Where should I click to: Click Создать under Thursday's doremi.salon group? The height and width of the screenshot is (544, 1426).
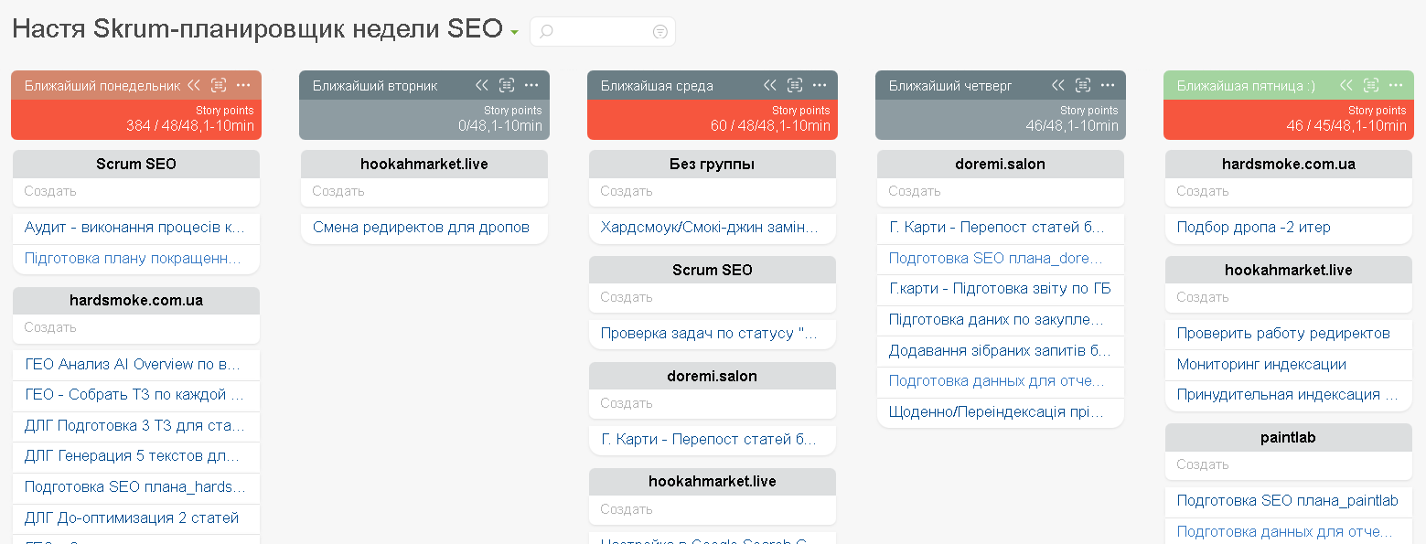(1001, 191)
